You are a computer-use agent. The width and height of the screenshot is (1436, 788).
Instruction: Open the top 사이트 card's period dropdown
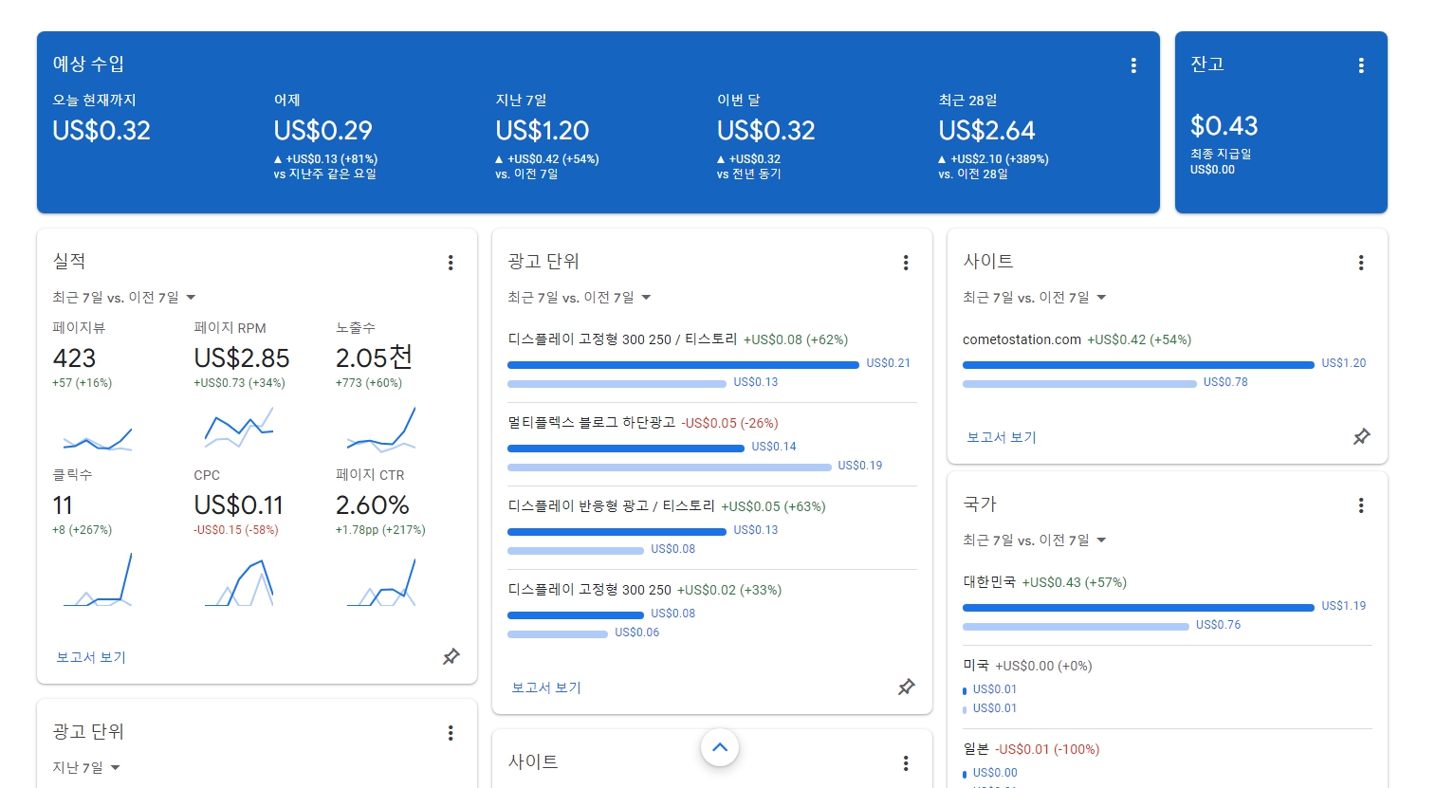[1035, 298]
